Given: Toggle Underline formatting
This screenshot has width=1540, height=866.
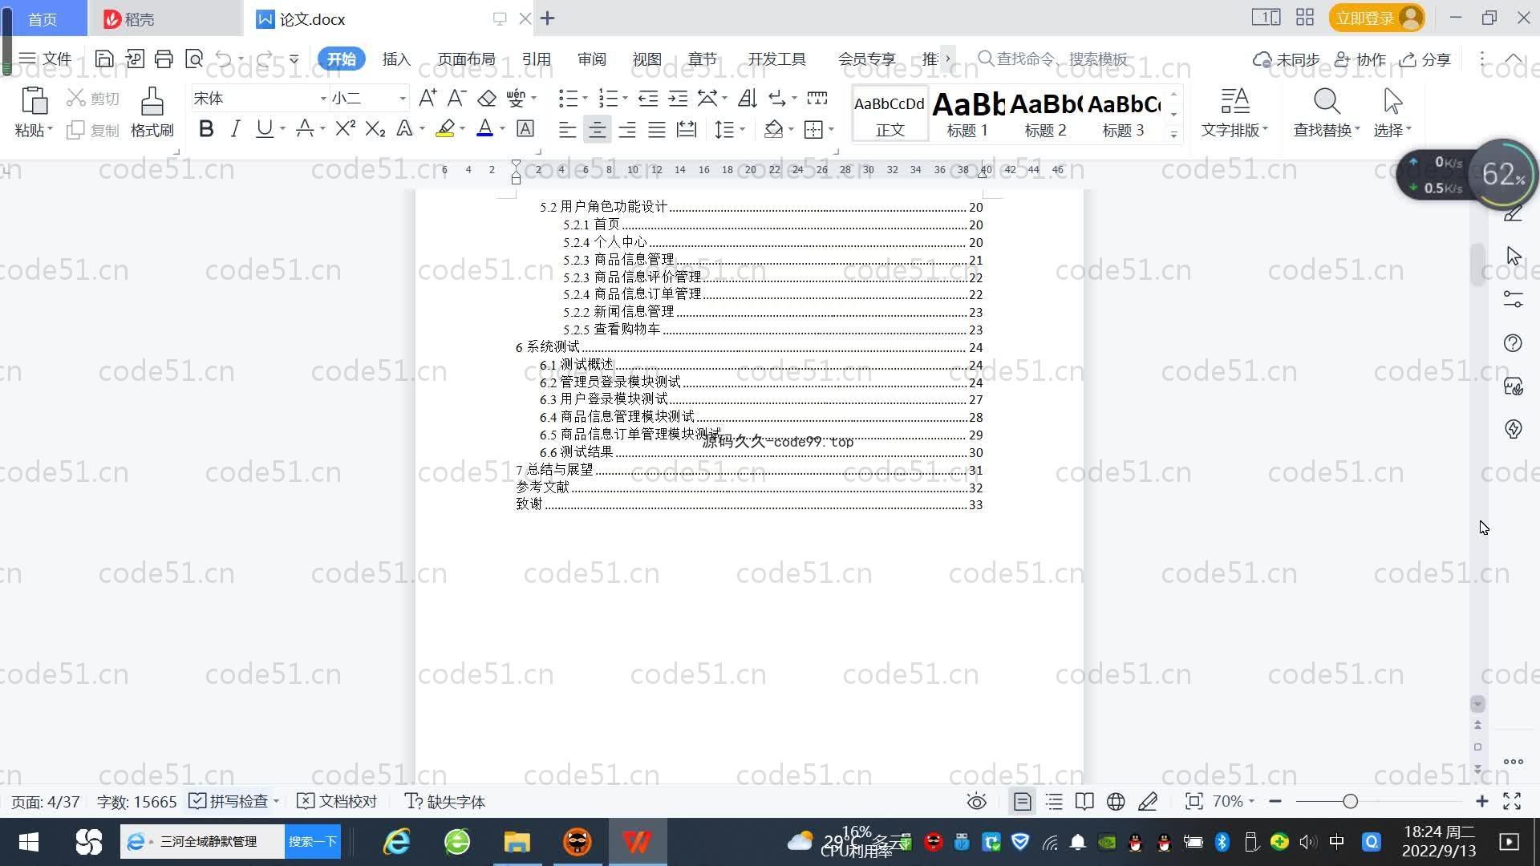Looking at the screenshot, I should point(264,128).
